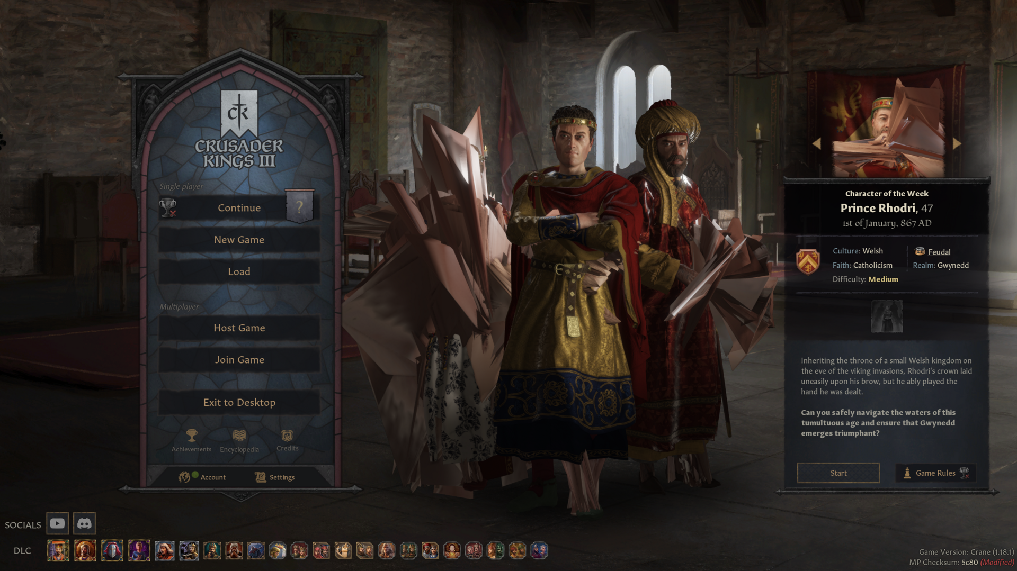Click the 1st of January, 867 AD date
The height and width of the screenshot is (571, 1017).
pyautogui.click(x=887, y=223)
